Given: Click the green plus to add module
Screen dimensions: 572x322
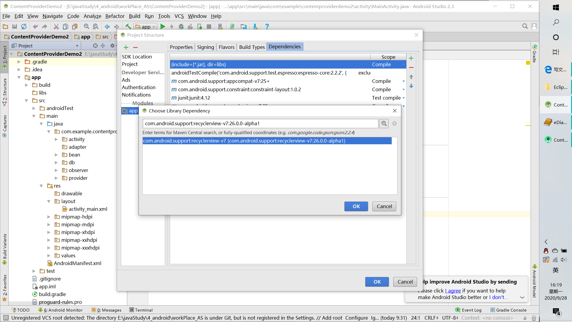Looking at the screenshot, I should 126,47.
